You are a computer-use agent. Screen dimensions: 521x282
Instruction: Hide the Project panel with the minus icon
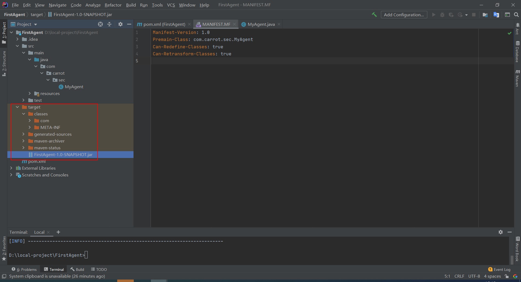tap(129, 24)
